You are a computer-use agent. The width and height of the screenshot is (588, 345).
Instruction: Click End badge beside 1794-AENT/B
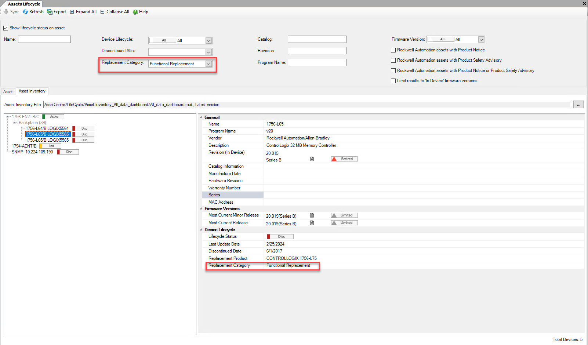50,146
